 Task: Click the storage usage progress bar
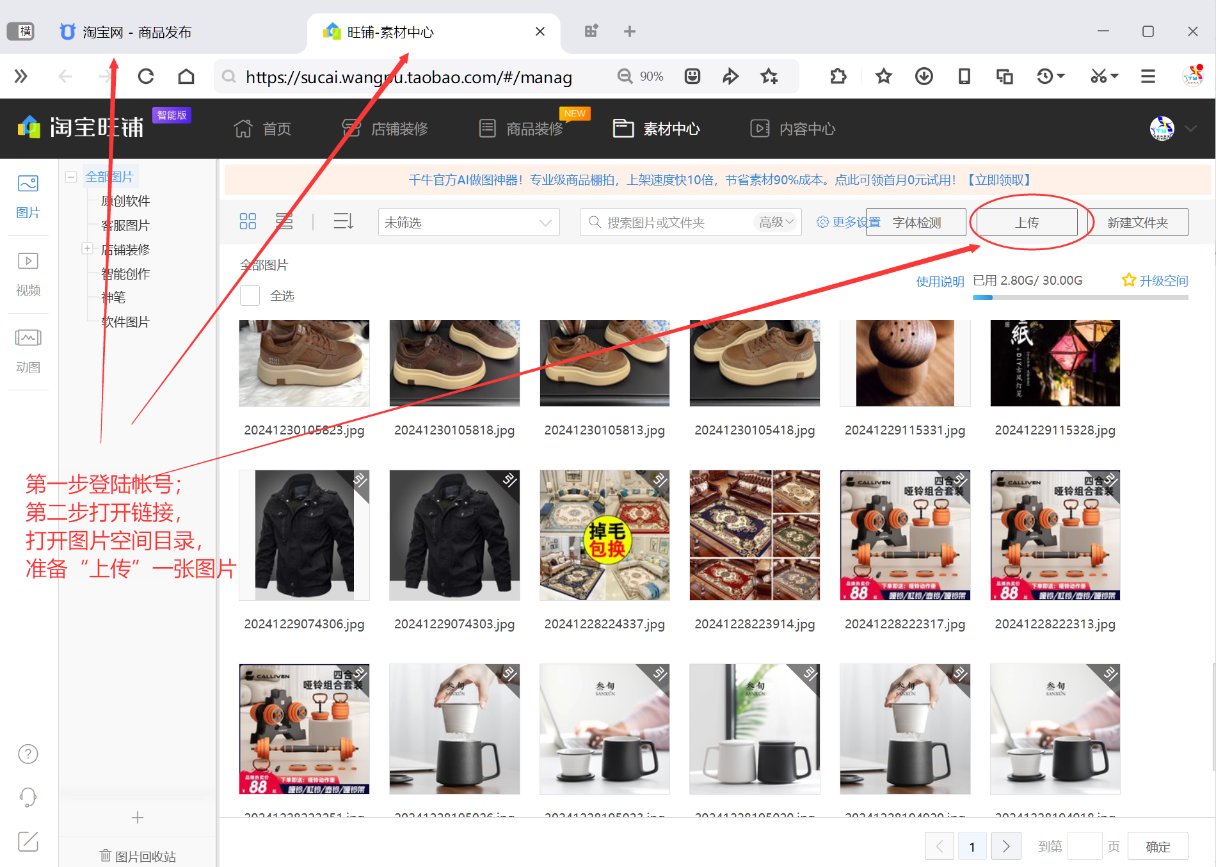[x=1080, y=298]
